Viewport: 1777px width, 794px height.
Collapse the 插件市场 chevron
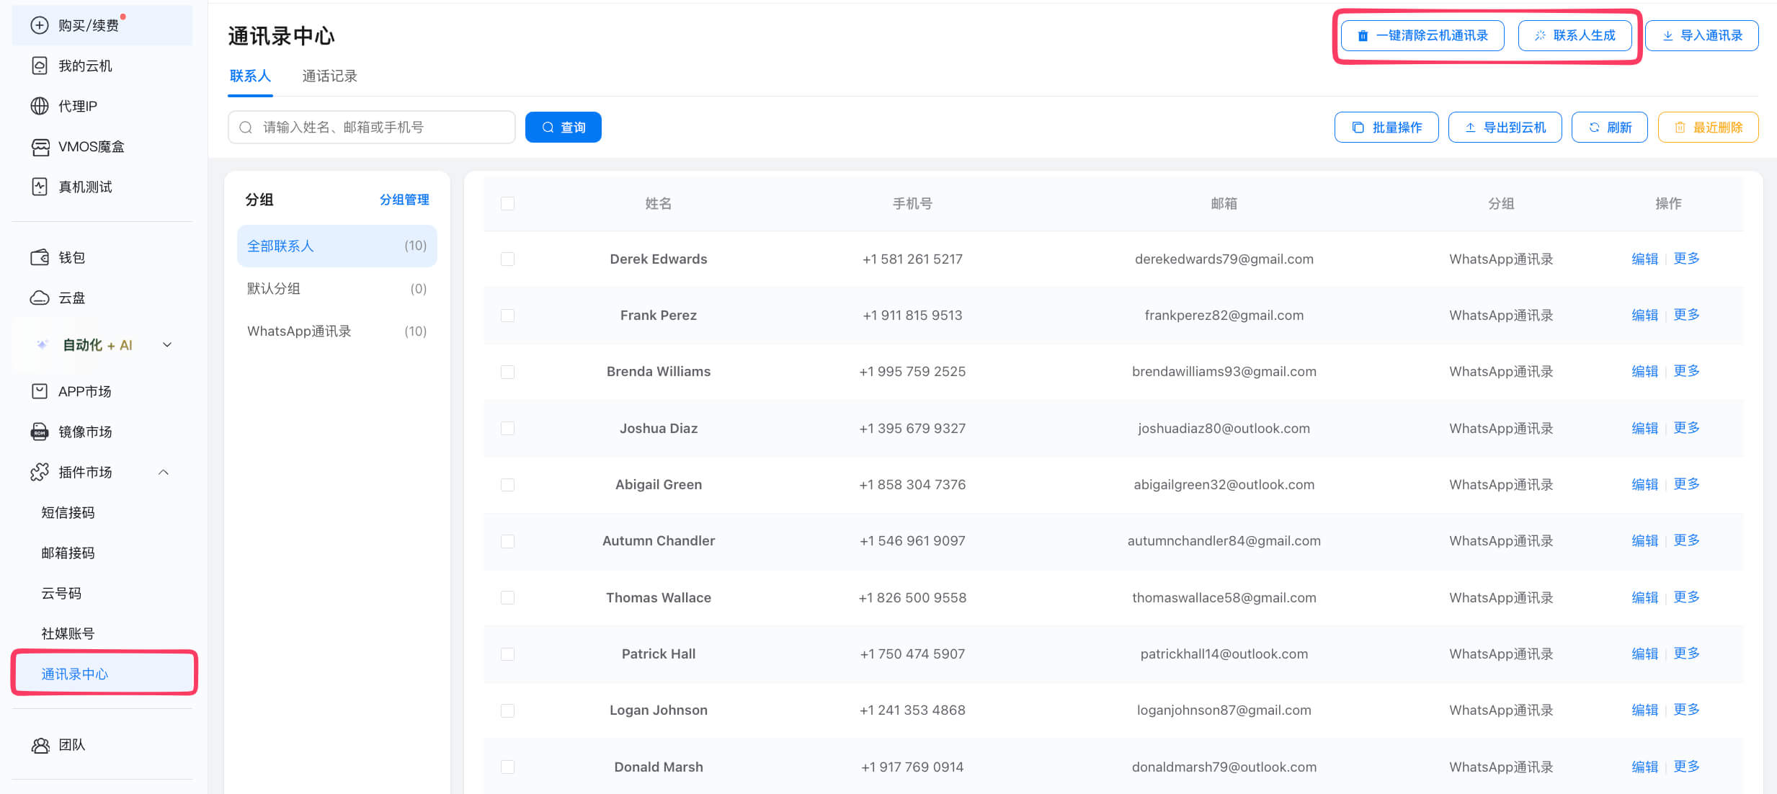[x=164, y=473]
